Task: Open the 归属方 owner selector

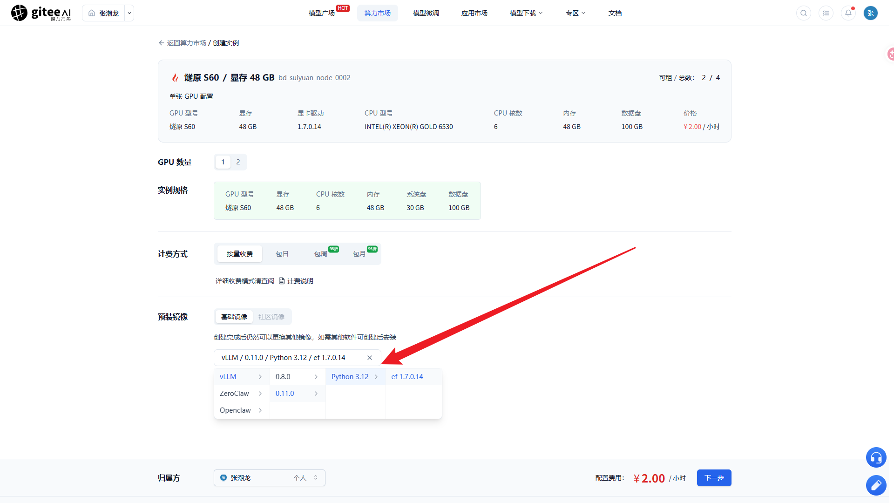Action: [x=269, y=478]
